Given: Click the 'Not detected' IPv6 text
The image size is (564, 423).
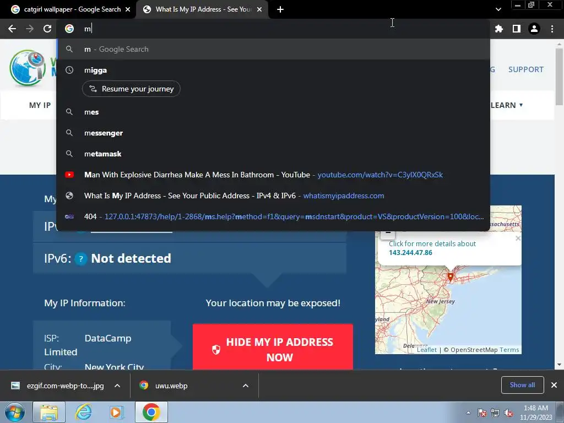Looking at the screenshot, I should point(131,259).
